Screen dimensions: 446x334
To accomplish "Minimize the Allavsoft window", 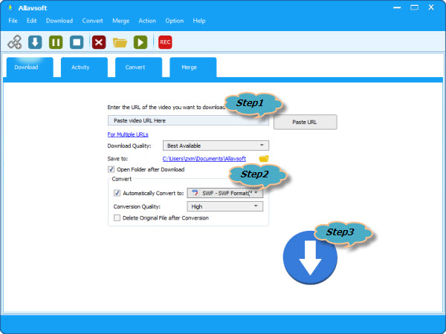I will (x=397, y=7).
